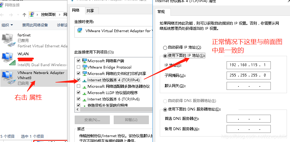Expand the 控制面板 breadcrumb chevron
The height and width of the screenshot is (142, 290).
click(x=60, y=15)
